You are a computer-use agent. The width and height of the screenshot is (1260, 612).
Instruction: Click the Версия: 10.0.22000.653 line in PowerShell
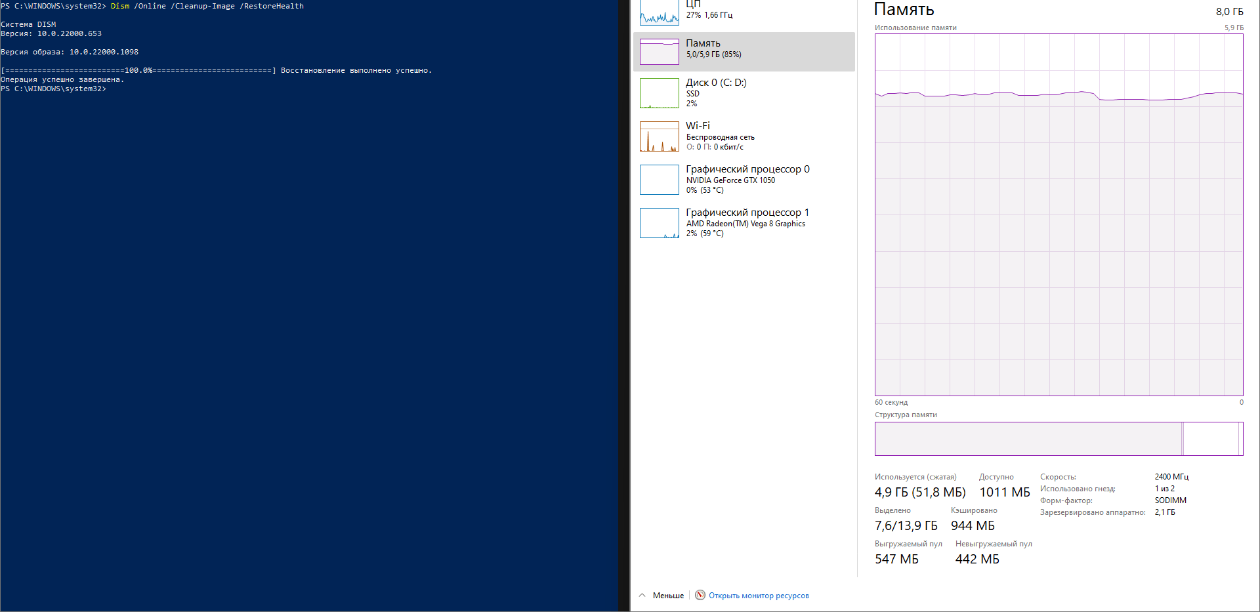[51, 33]
